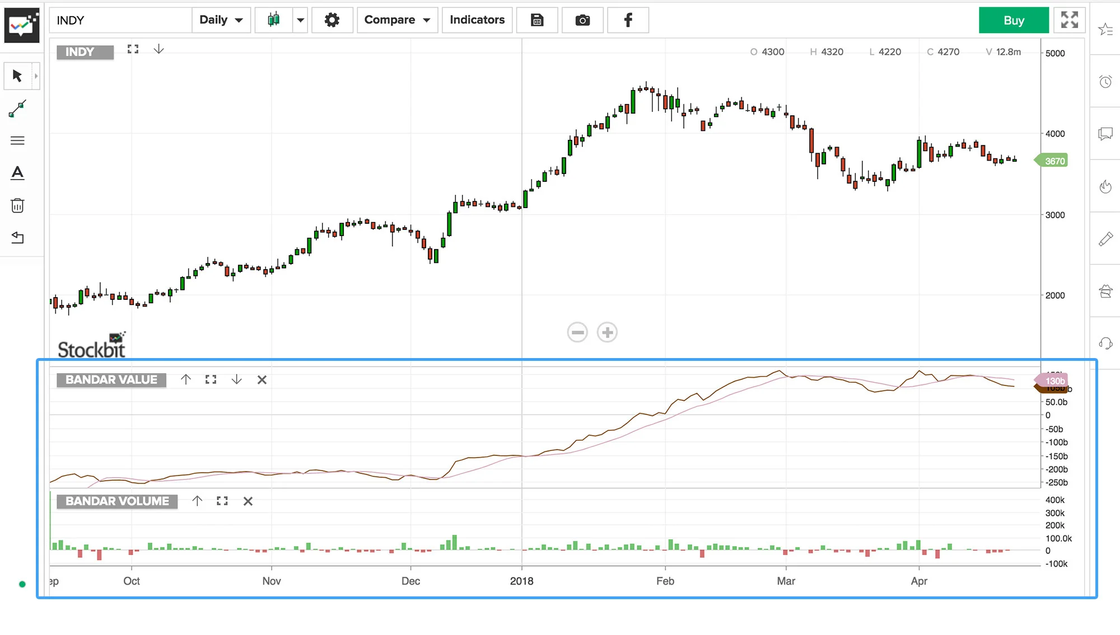Open chart settings gear
Viewport: 1120px width, 635px height.
pos(332,20)
